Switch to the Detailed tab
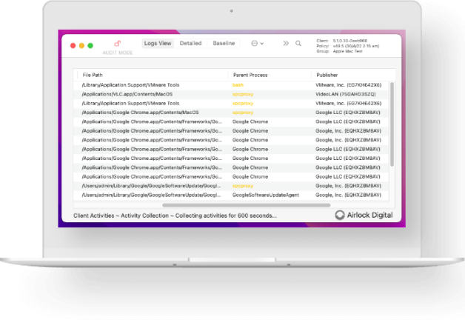The height and width of the screenshot is (320, 465). (x=191, y=43)
